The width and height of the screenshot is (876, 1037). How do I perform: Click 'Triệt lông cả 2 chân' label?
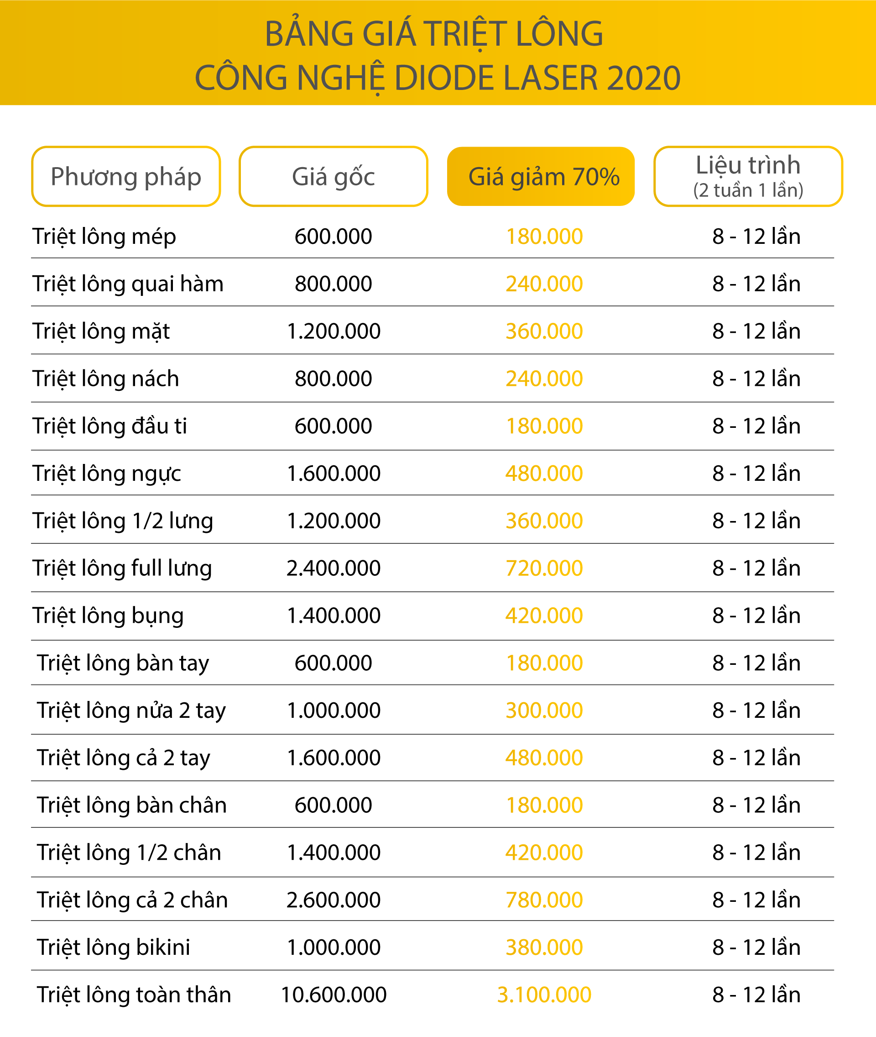[x=132, y=900]
